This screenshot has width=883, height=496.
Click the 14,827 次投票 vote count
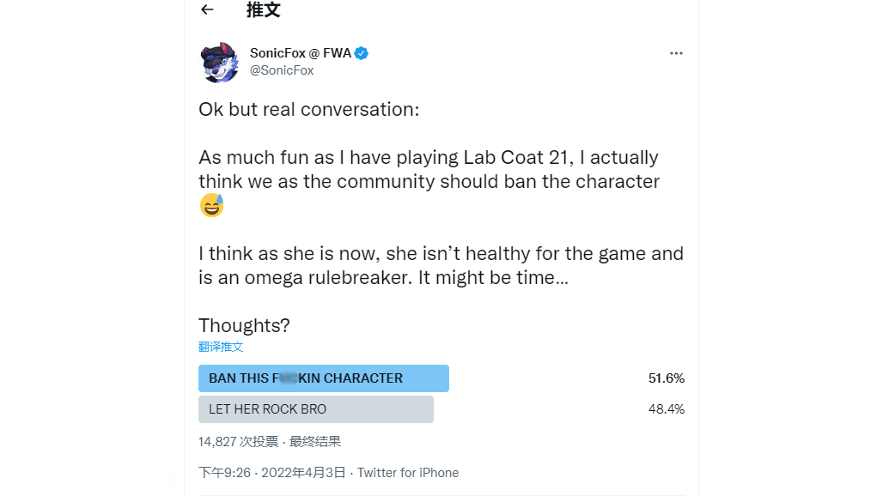238,442
